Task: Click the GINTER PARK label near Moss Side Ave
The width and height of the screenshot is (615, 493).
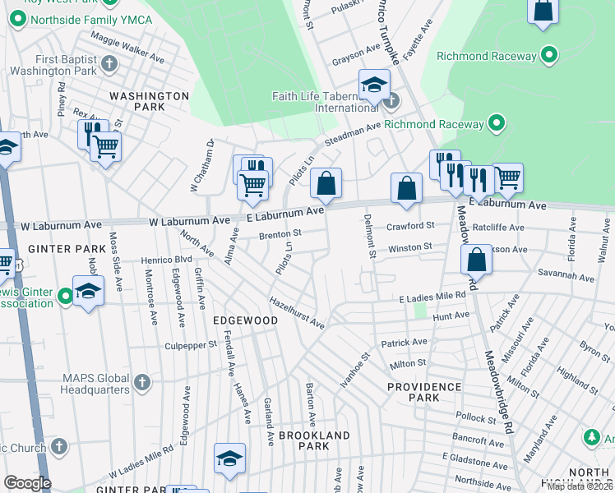Action: click(67, 249)
